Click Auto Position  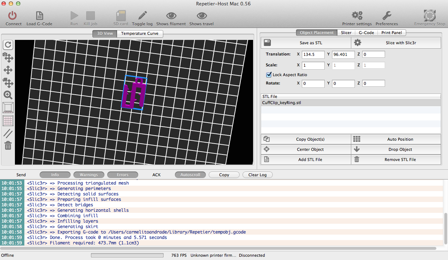click(x=396, y=139)
